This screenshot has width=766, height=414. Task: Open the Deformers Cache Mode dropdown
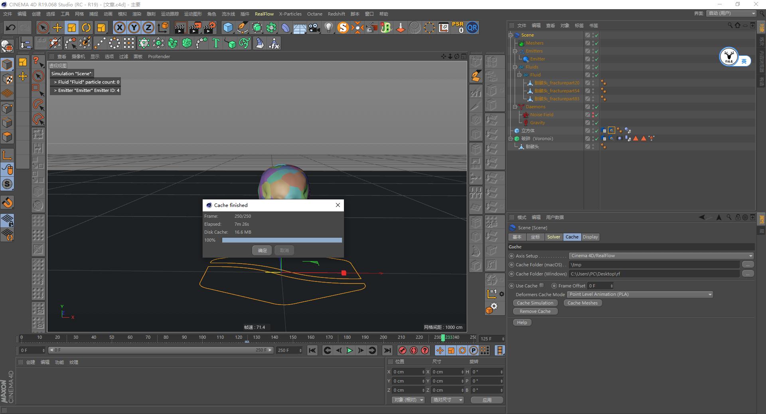pos(638,294)
